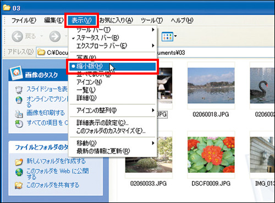Click the printer icon beside 画像を印刷する

coord(19,114)
